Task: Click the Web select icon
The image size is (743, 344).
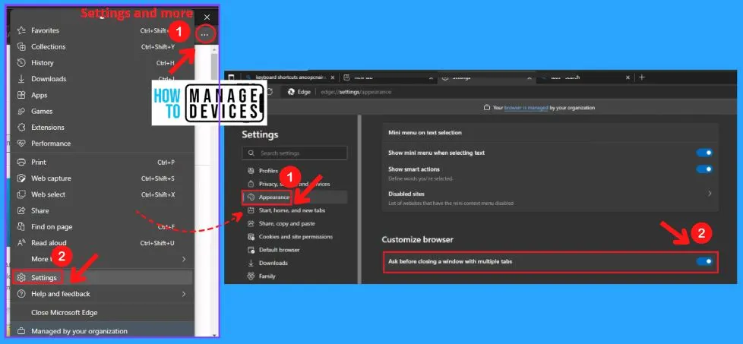Action: [21, 194]
